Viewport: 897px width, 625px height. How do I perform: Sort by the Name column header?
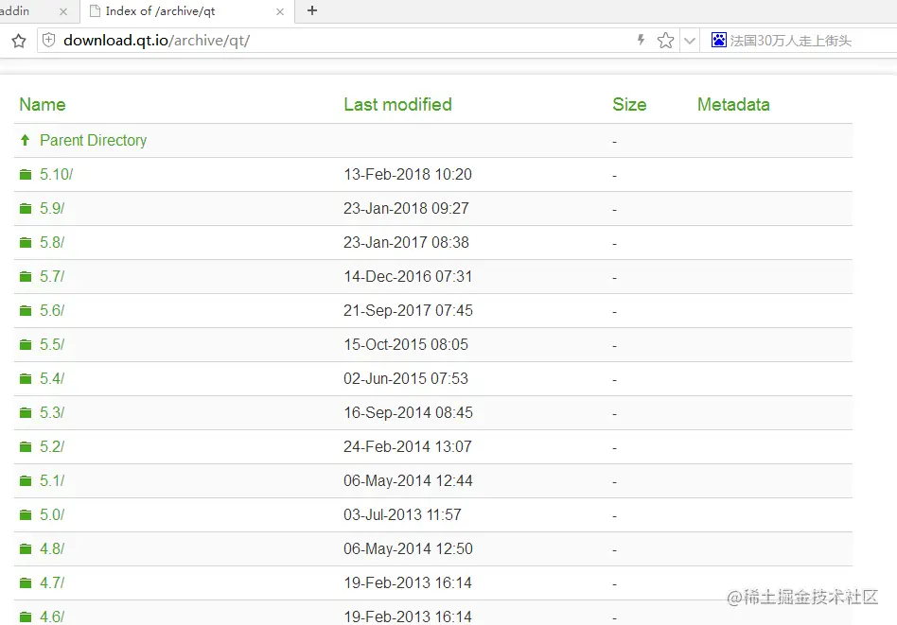[x=43, y=105]
